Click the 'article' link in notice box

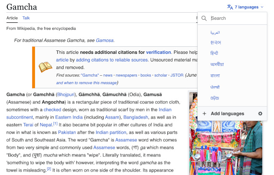pyautogui.click(x=62, y=60)
